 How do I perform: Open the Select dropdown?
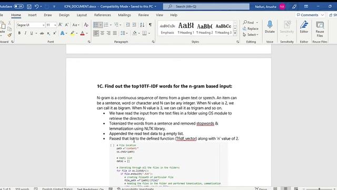pos(251,35)
